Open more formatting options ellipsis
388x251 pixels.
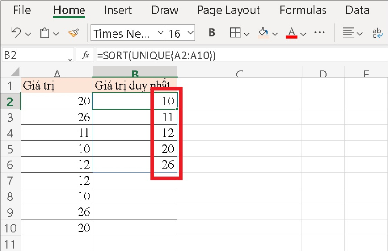pos(319,33)
